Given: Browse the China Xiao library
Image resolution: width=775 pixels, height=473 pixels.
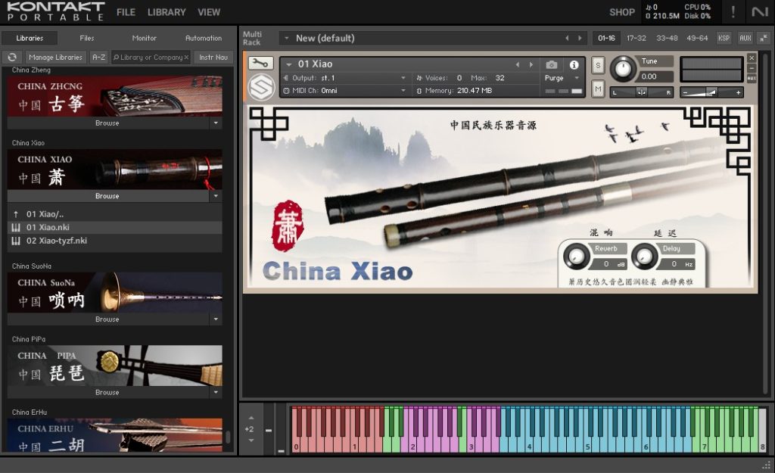Looking at the screenshot, I should [x=107, y=196].
